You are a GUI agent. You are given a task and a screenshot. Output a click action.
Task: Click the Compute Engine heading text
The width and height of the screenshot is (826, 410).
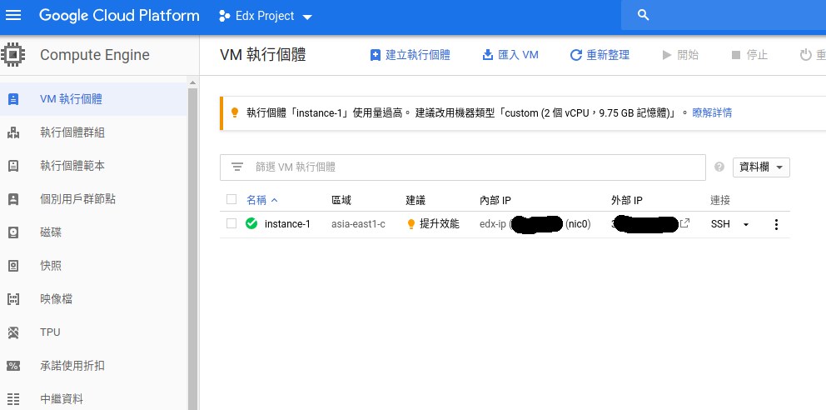tap(95, 55)
